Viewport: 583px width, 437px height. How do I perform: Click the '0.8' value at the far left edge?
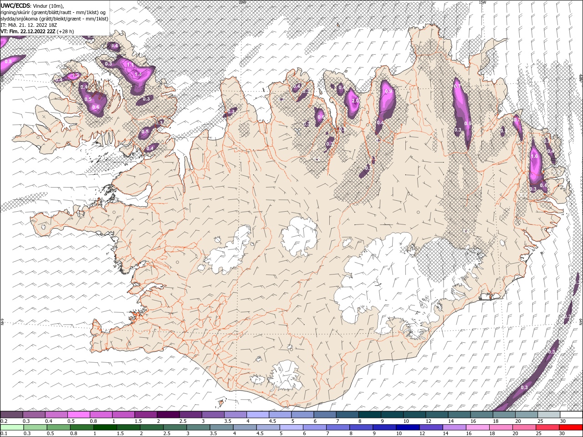click(x=8, y=61)
